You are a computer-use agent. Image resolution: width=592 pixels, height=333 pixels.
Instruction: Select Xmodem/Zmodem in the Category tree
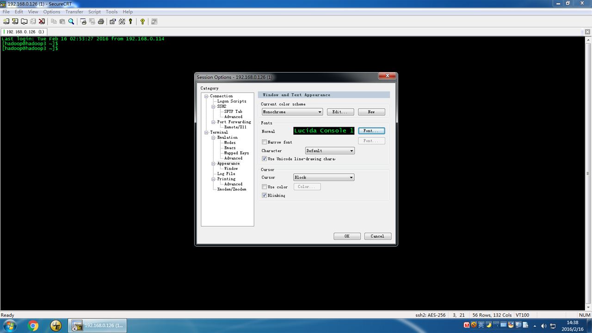pyautogui.click(x=232, y=189)
